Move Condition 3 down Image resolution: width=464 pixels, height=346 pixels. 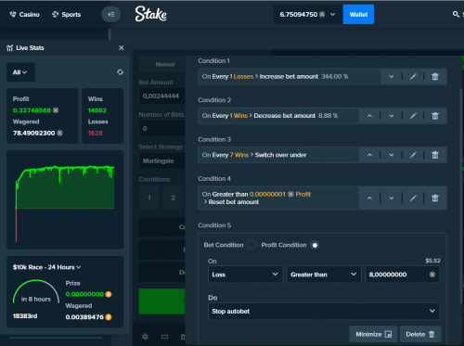tap(392, 155)
